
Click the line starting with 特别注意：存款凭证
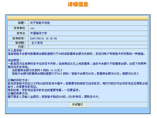[x=44, y=90]
